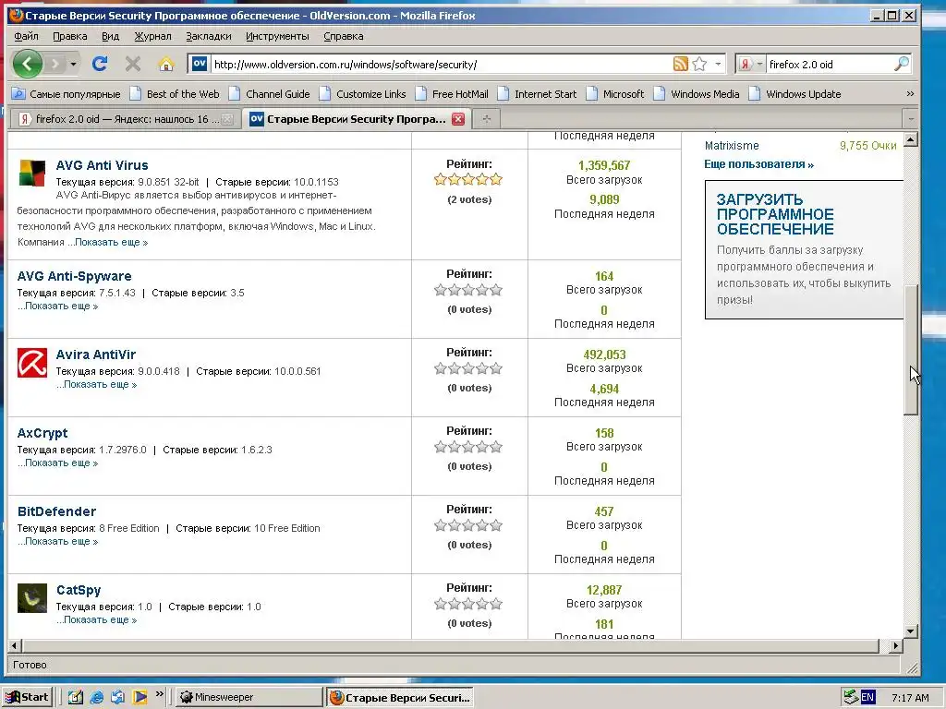Open the Правка menu

[x=70, y=36]
